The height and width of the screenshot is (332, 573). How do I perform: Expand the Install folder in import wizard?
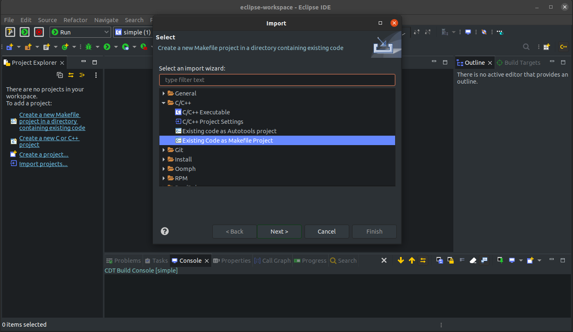pyautogui.click(x=164, y=159)
